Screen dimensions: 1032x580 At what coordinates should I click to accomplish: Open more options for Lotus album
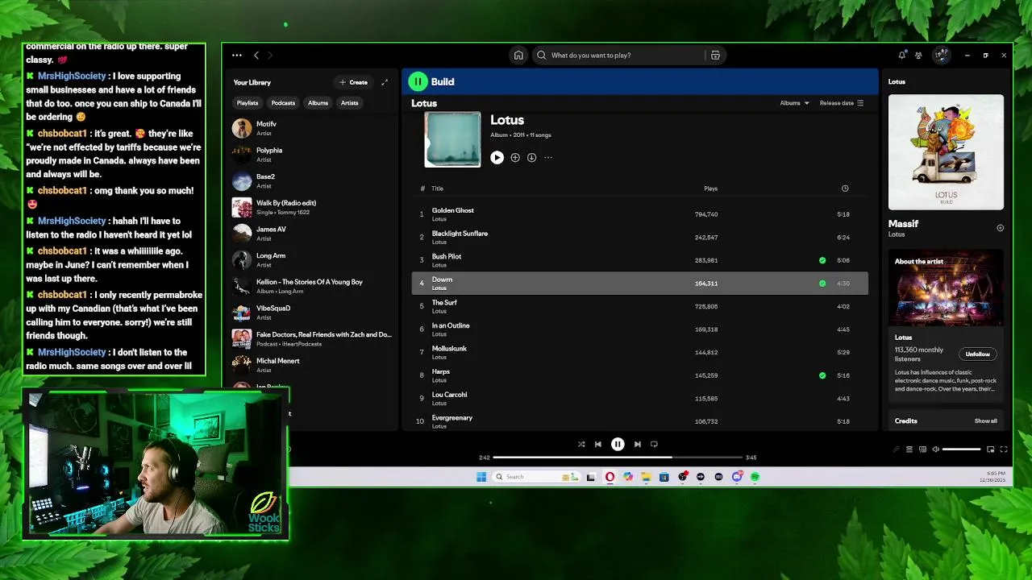[x=548, y=158]
